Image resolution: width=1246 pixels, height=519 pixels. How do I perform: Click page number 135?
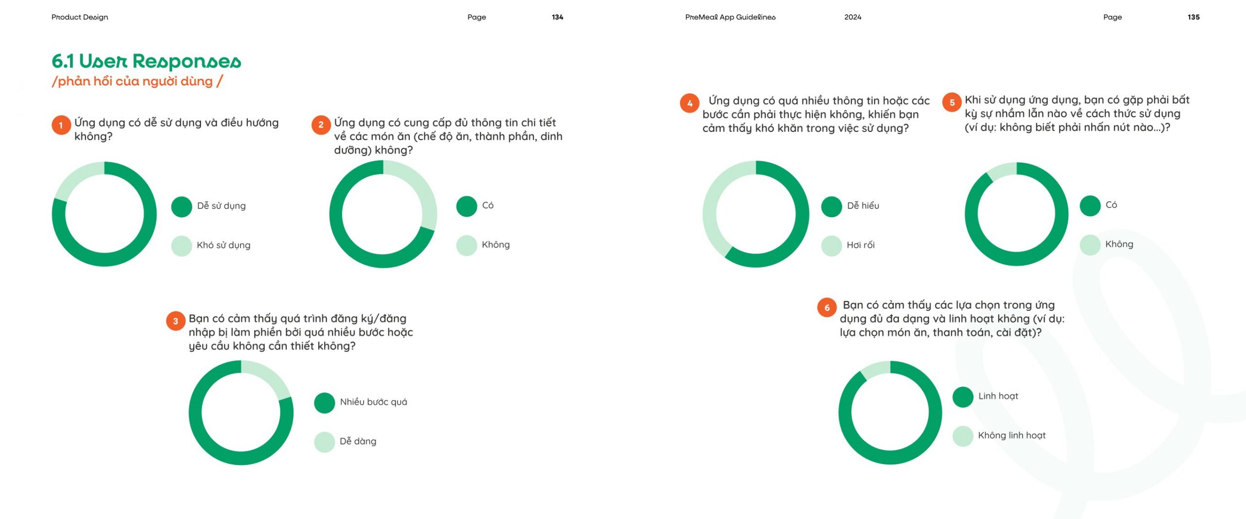[x=1193, y=17]
